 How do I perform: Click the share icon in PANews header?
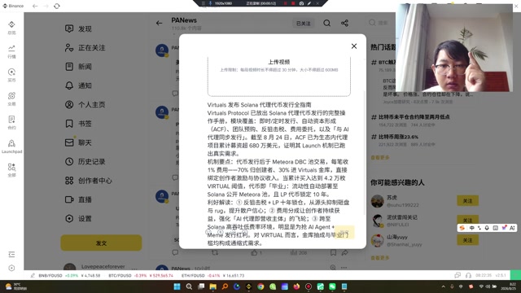(x=344, y=23)
